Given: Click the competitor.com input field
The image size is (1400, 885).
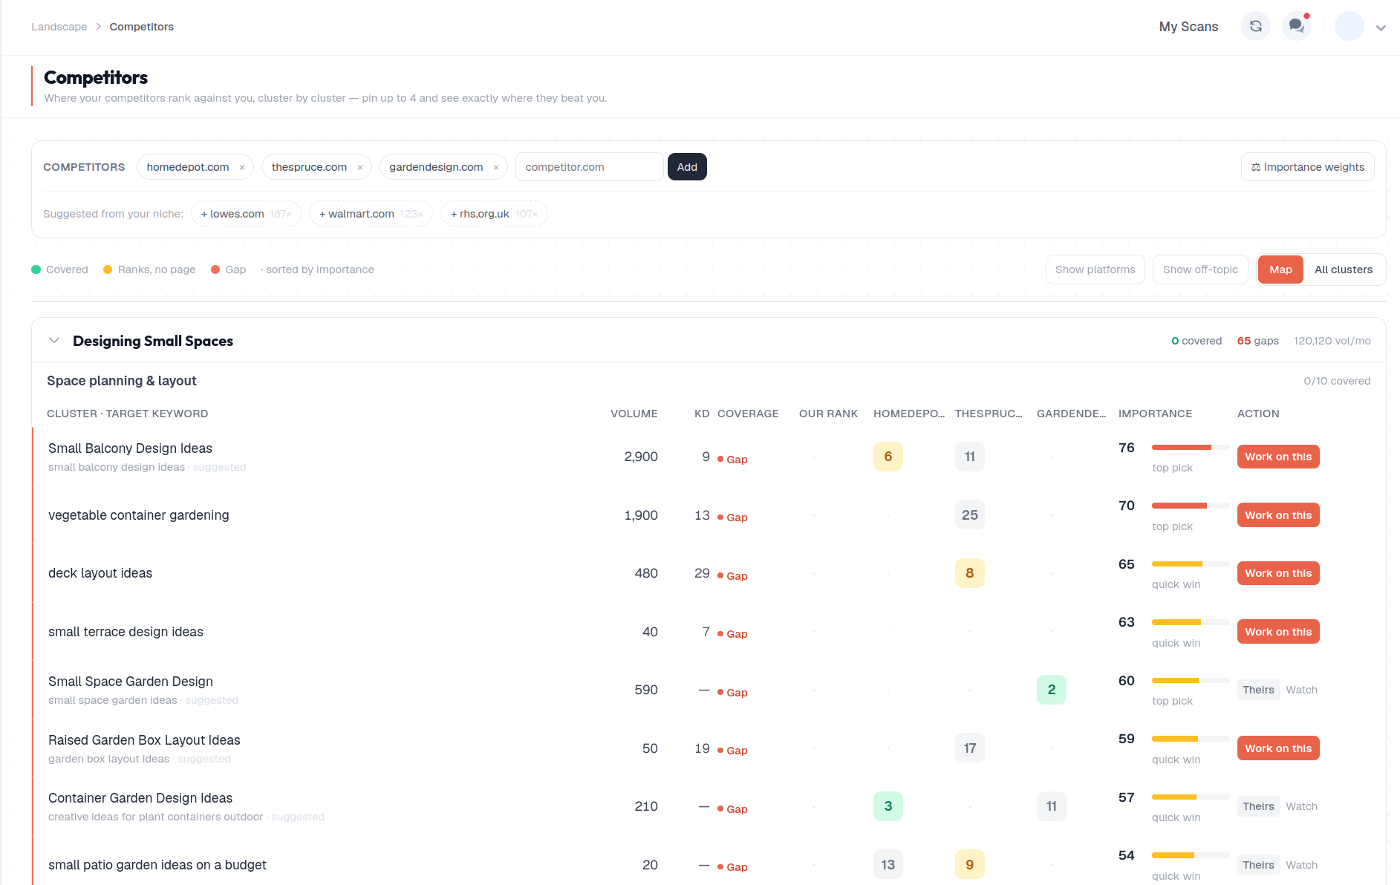Looking at the screenshot, I should pos(589,167).
